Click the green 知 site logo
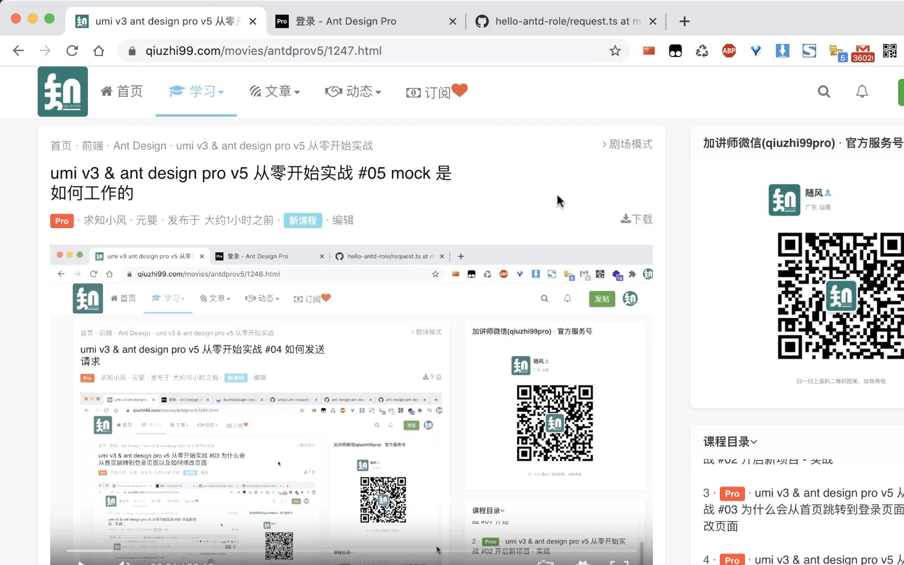Image resolution: width=904 pixels, height=565 pixels. pos(63,92)
